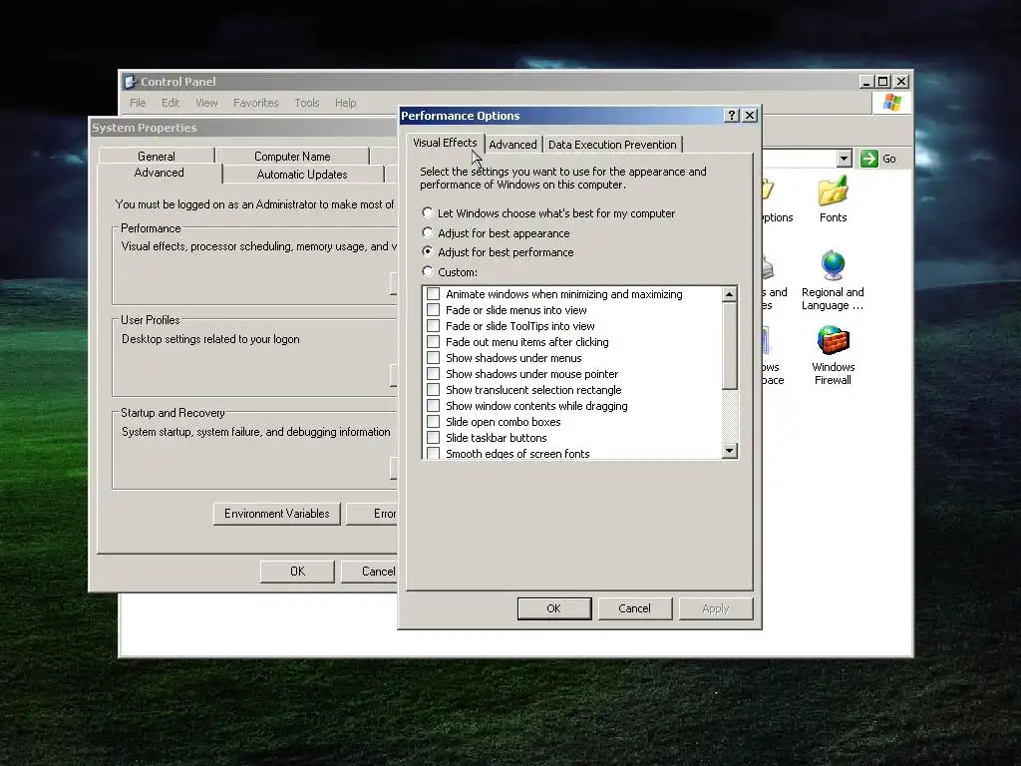Click the Apply button in Performance Options

click(716, 608)
